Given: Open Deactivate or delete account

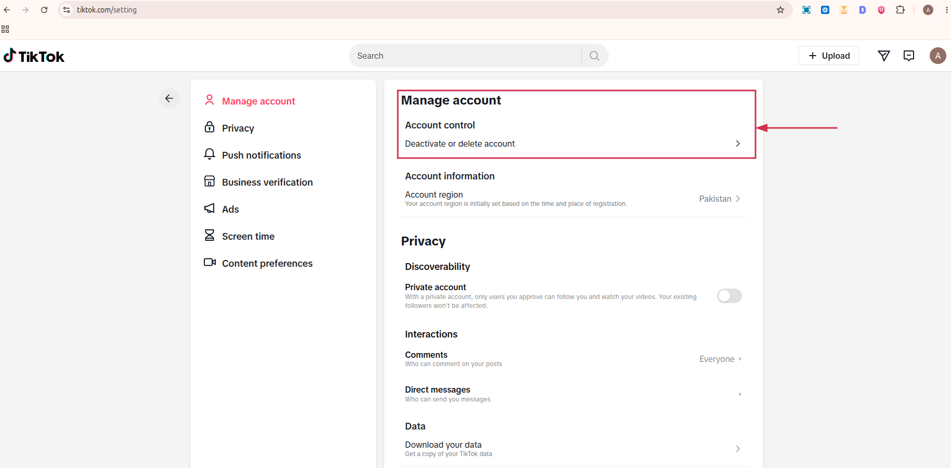Looking at the screenshot, I should click(x=573, y=144).
